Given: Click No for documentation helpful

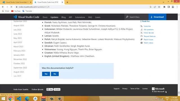Looking at the screenshot, I should (55, 74).
